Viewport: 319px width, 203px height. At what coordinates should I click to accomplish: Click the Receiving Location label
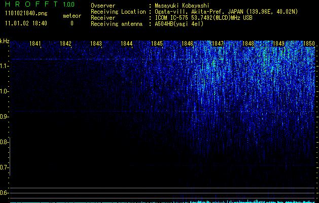[118, 12]
